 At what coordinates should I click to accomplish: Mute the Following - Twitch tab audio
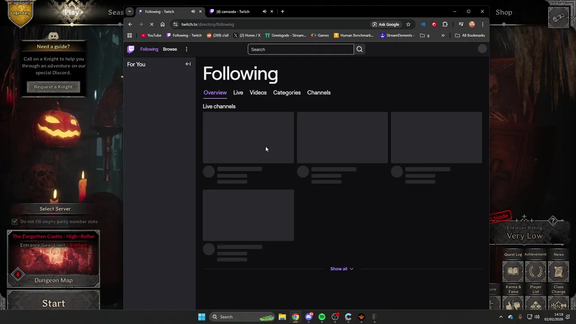[193, 12]
